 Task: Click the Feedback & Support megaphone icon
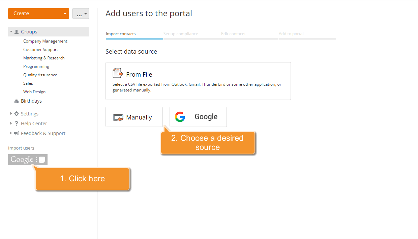(x=16, y=133)
